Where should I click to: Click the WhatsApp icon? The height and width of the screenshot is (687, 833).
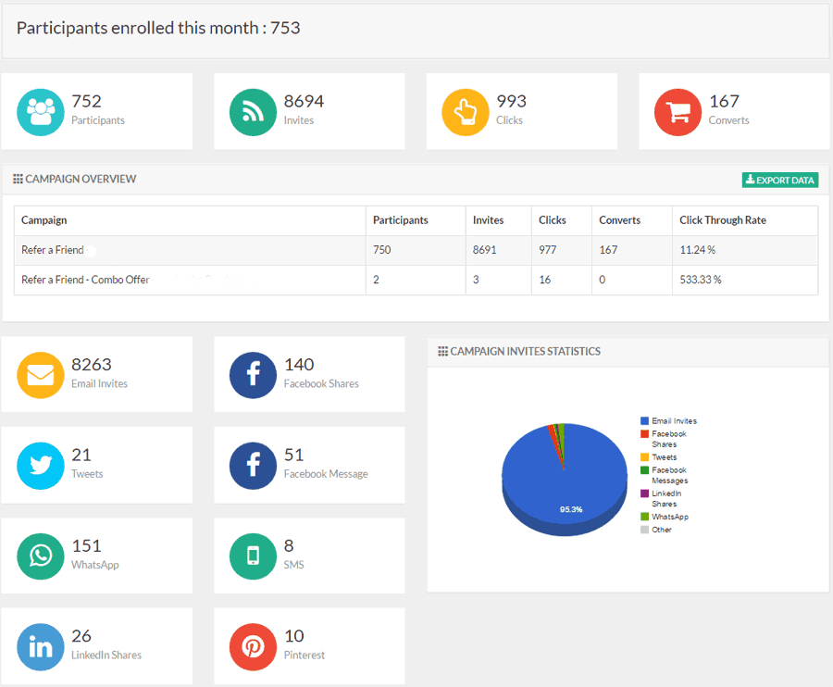coord(41,556)
